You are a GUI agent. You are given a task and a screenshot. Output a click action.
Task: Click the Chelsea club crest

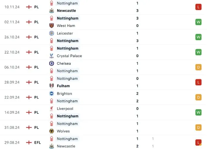click(x=51, y=63)
